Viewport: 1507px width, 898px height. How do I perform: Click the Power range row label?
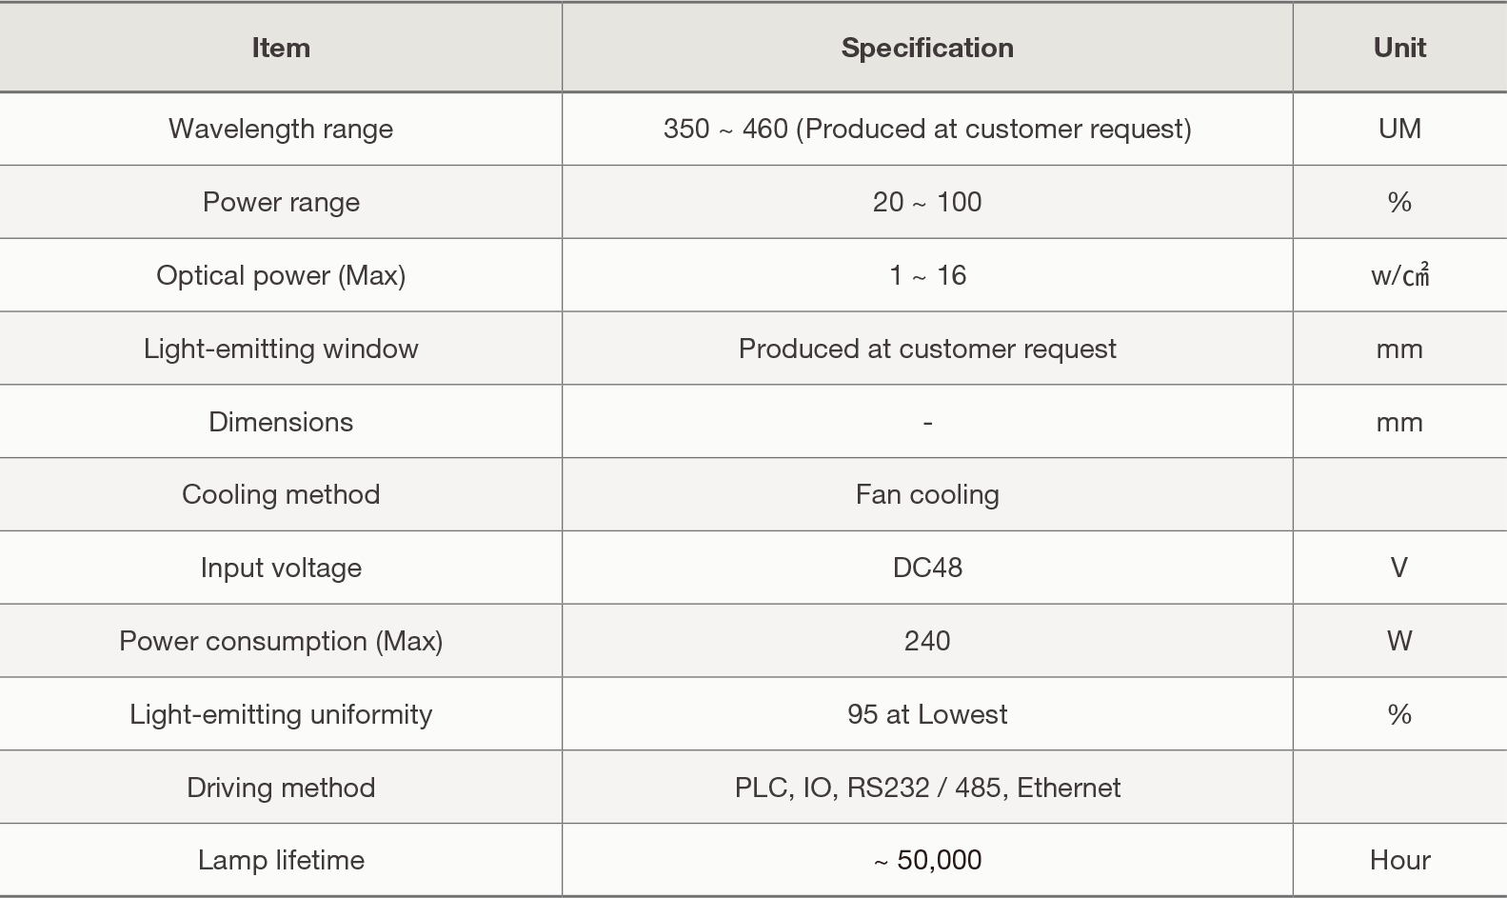point(281,202)
